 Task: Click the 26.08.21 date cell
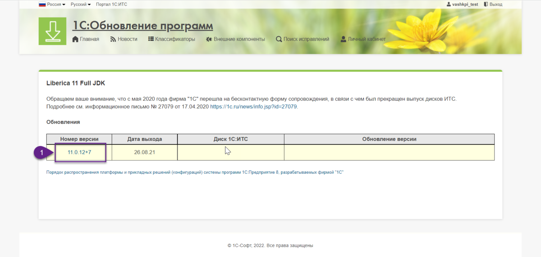coord(145,152)
